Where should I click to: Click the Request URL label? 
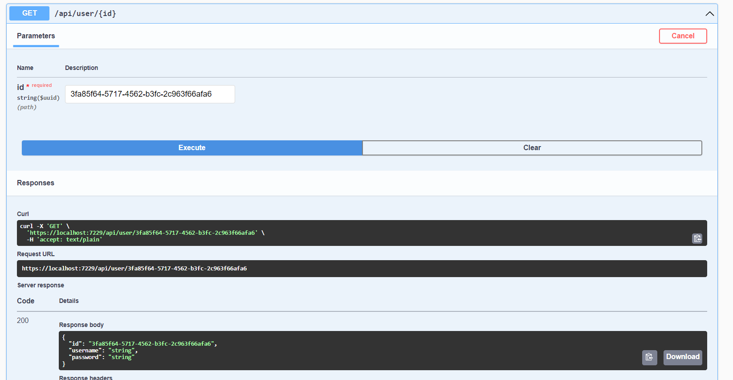[x=36, y=254]
